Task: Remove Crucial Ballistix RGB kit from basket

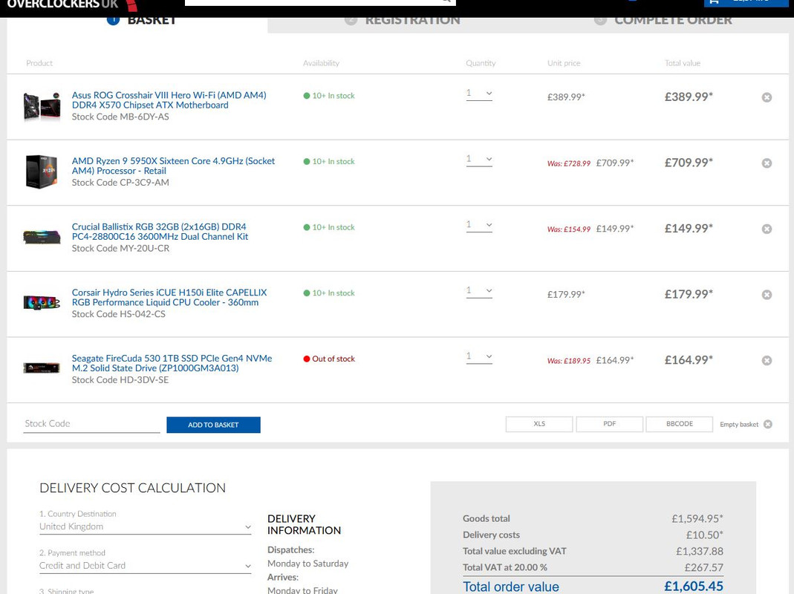Action: click(x=767, y=229)
